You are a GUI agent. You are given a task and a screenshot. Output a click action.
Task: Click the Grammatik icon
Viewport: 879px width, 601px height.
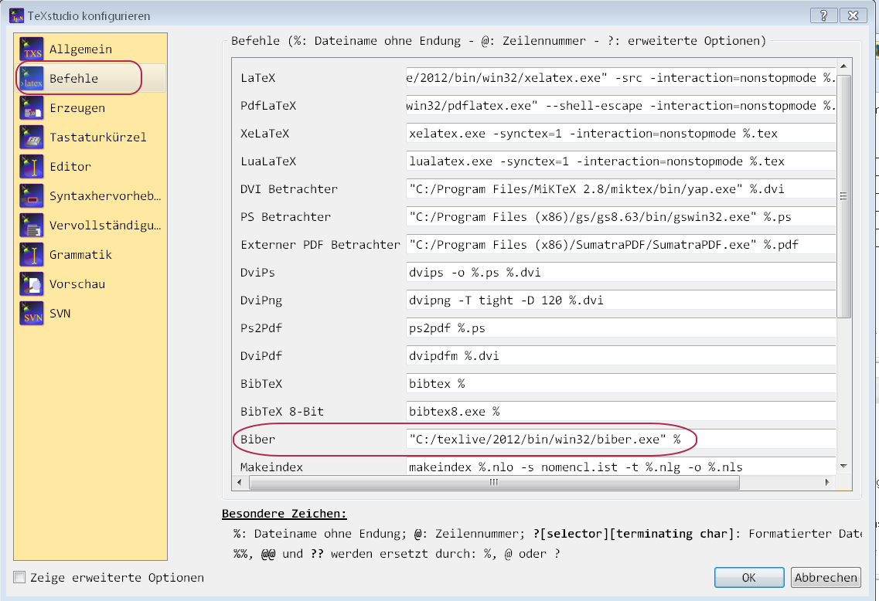click(32, 254)
